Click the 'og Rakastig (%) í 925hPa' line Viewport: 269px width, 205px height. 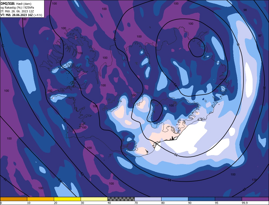coord(17,8)
